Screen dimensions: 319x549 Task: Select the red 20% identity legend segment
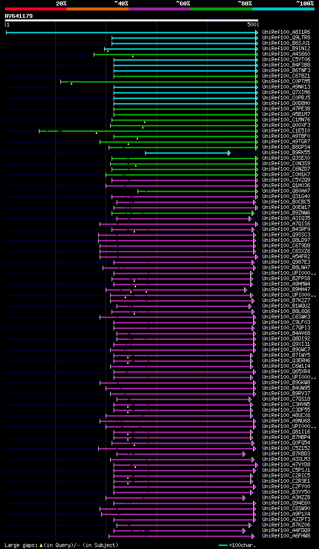click(36, 8)
